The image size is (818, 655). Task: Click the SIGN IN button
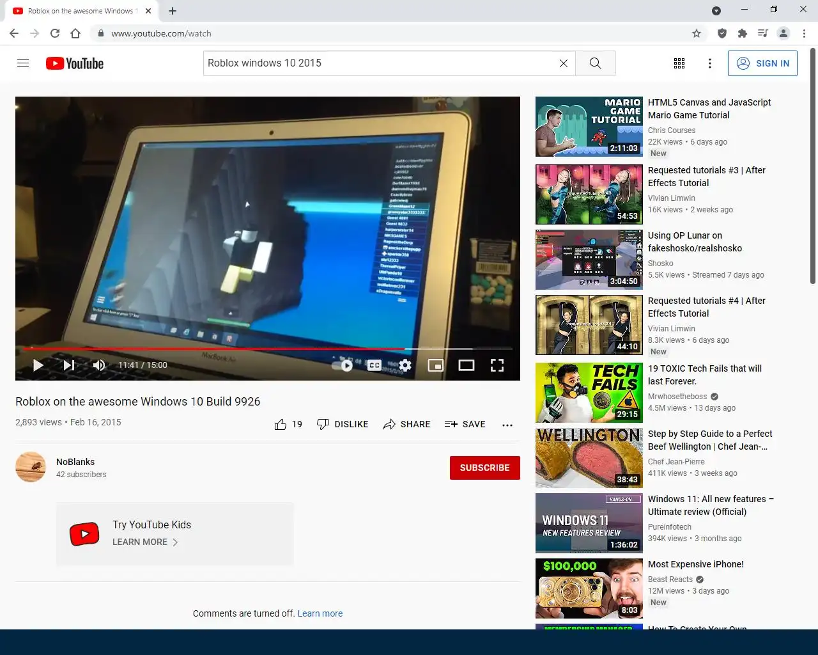point(762,63)
